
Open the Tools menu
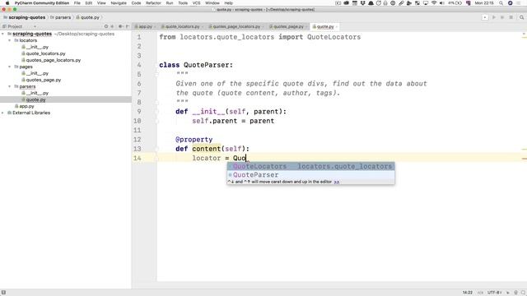(183, 3)
